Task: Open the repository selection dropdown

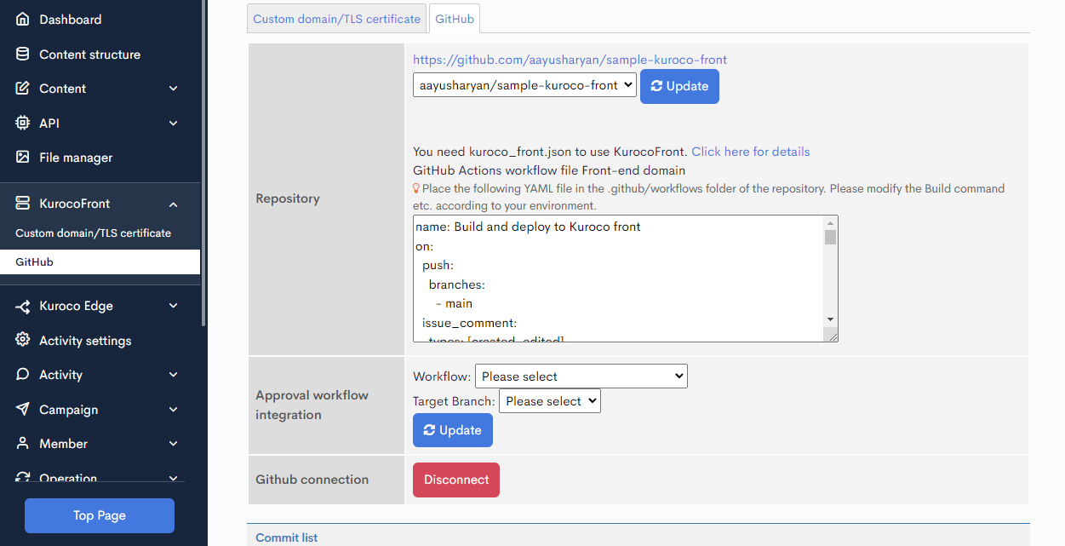Action: 524,85
